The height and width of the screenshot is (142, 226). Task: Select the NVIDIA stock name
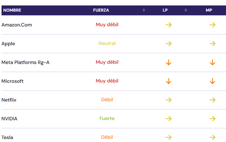(x=9, y=119)
